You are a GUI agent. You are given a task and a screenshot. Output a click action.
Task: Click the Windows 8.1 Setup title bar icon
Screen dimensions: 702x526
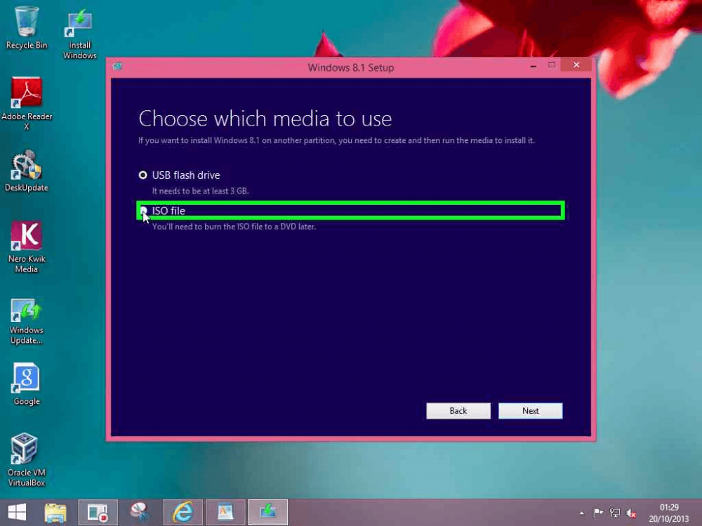pyautogui.click(x=118, y=67)
